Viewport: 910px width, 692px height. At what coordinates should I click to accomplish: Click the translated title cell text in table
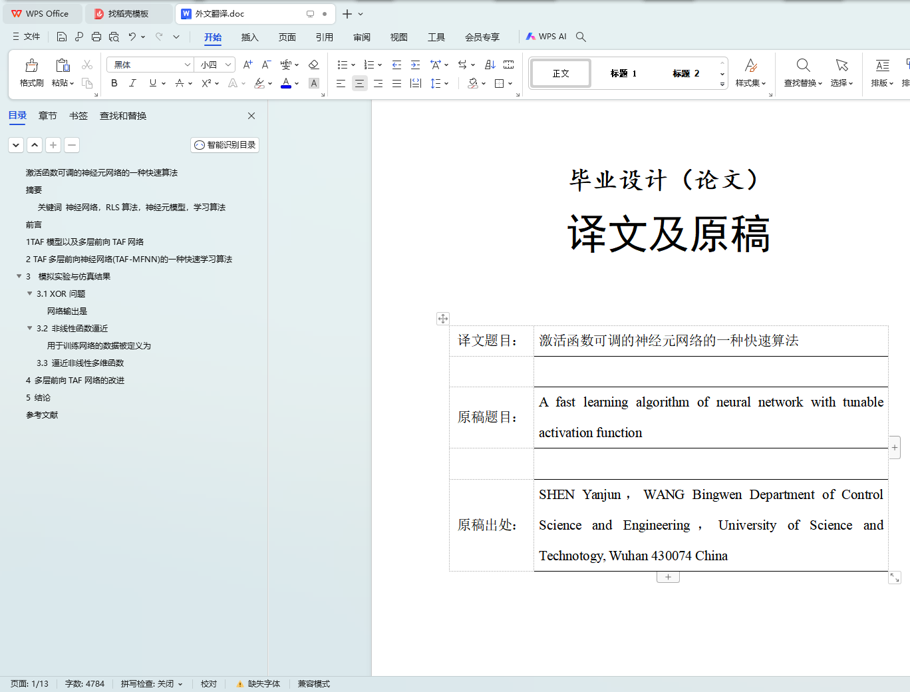tap(669, 341)
